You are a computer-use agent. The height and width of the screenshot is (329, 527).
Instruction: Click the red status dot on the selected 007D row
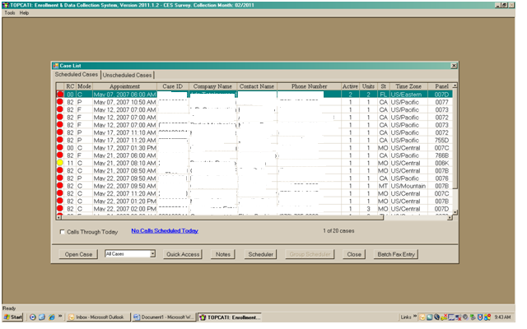pos(59,95)
